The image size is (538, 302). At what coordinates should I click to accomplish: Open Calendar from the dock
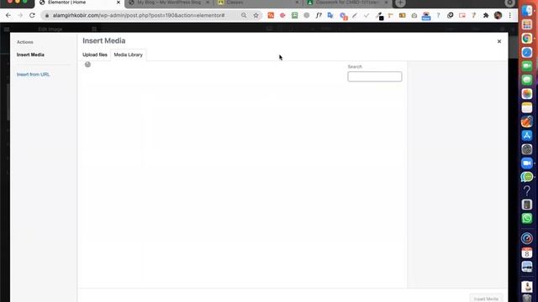click(527, 253)
